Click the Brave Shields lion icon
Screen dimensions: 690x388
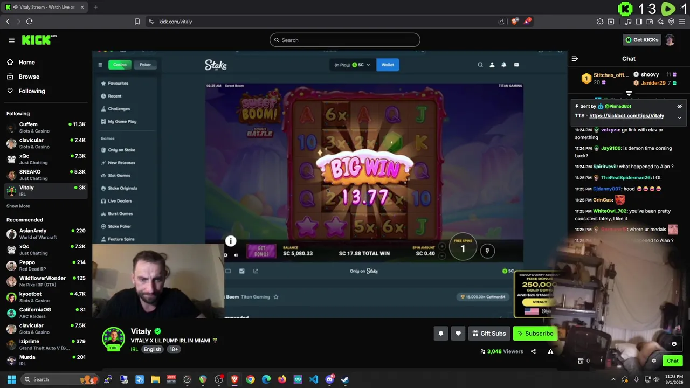pos(514,22)
